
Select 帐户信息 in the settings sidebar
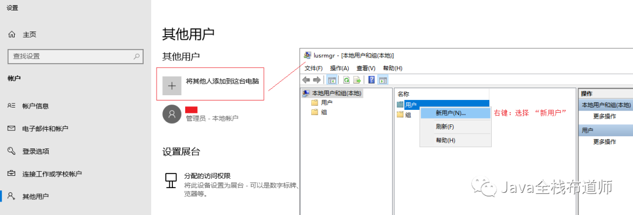(28, 106)
